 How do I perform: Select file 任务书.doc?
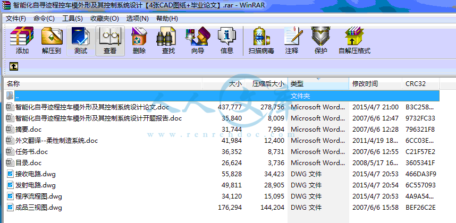click(x=32, y=152)
